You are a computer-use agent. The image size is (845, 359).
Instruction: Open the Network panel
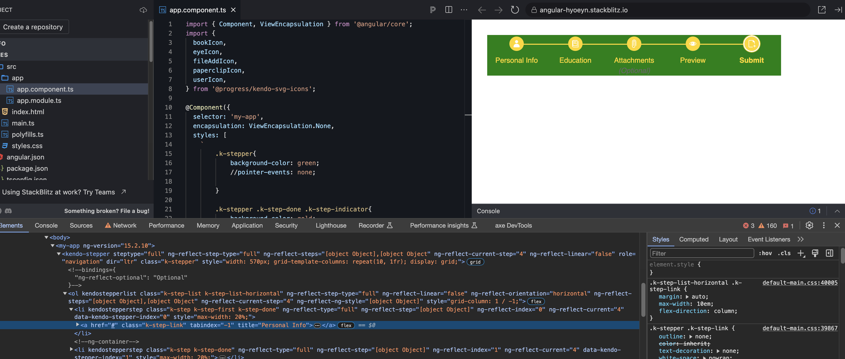pyautogui.click(x=125, y=226)
